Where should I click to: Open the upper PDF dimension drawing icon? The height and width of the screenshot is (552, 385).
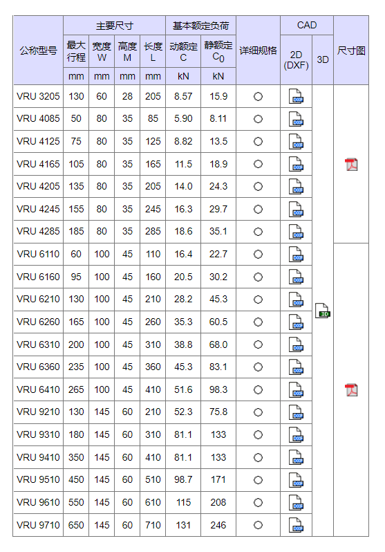tap(351, 165)
